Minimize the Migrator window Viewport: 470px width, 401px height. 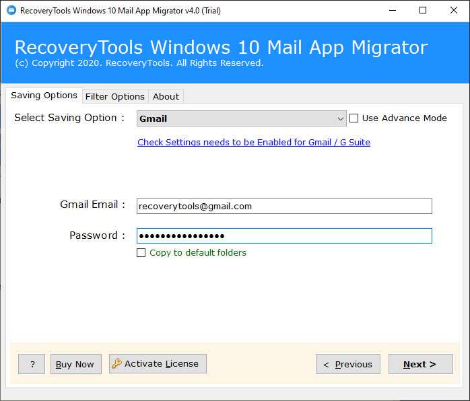[393, 11]
